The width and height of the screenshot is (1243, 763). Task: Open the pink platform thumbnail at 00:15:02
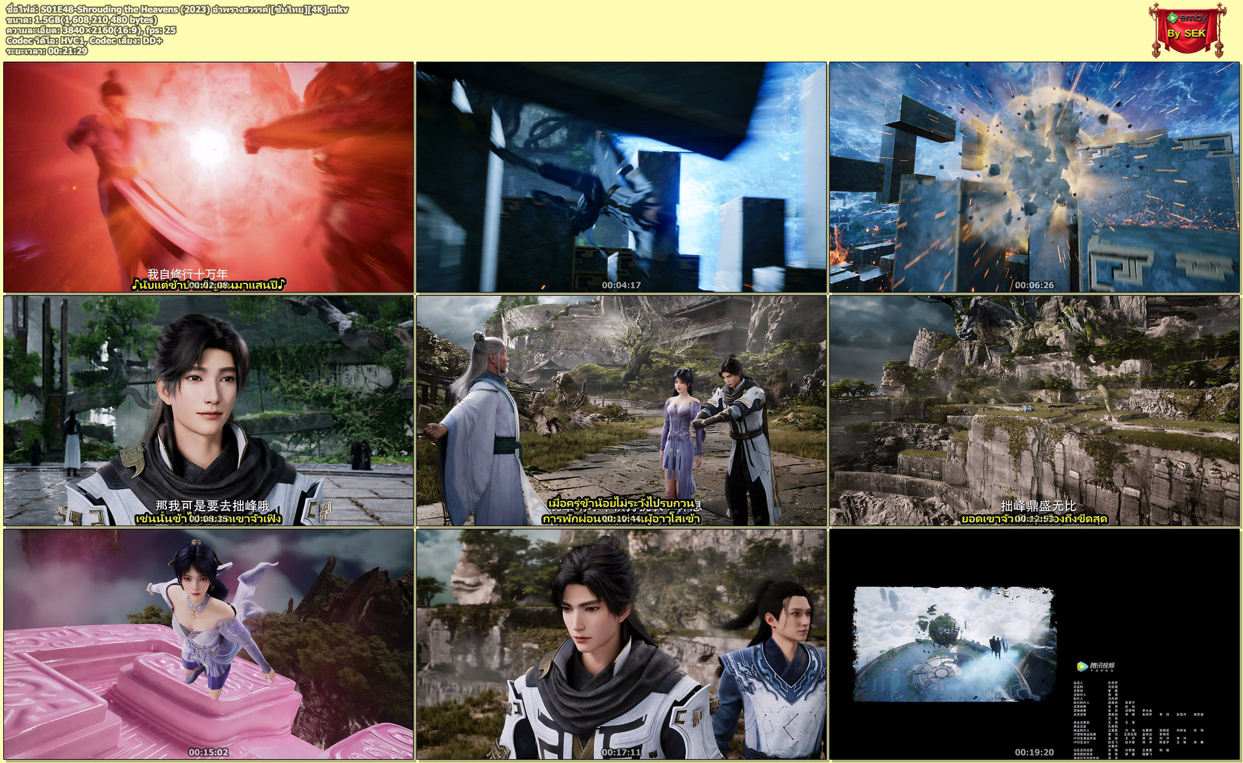(208, 644)
